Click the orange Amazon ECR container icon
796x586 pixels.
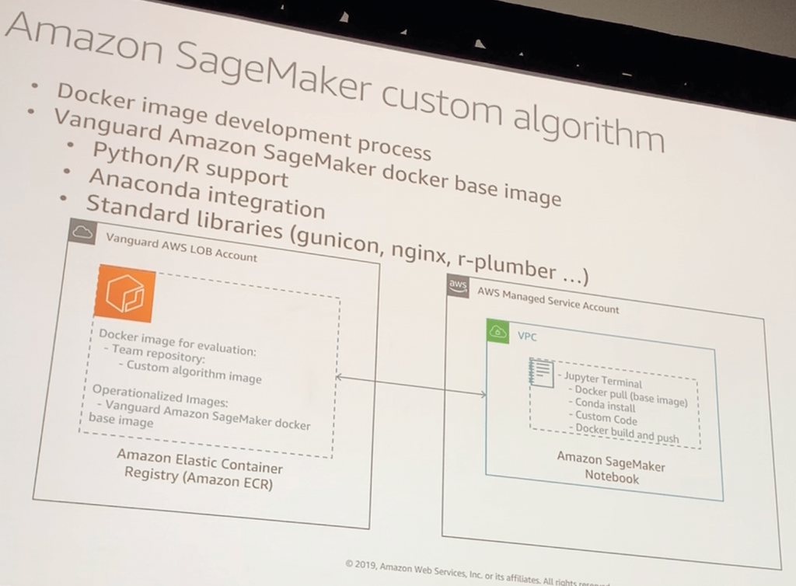click(x=125, y=293)
